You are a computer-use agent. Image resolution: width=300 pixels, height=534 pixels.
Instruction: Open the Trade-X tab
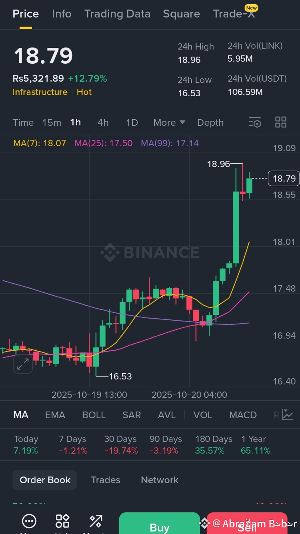tap(234, 14)
